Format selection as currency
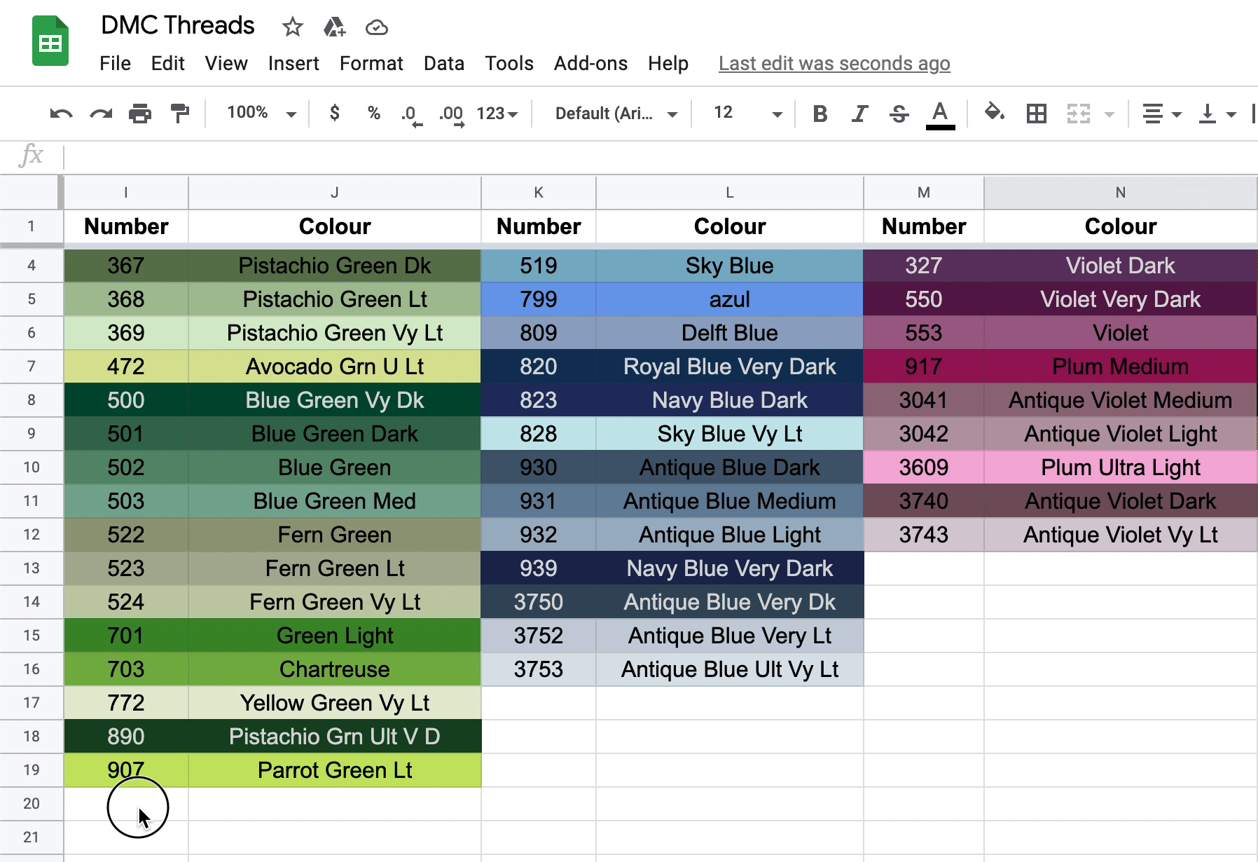 pyautogui.click(x=335, y=113)
